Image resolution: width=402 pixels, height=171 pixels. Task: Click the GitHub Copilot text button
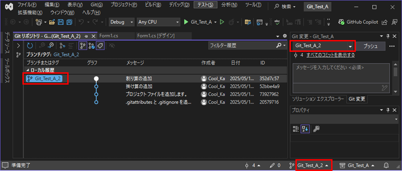(362, 22)
